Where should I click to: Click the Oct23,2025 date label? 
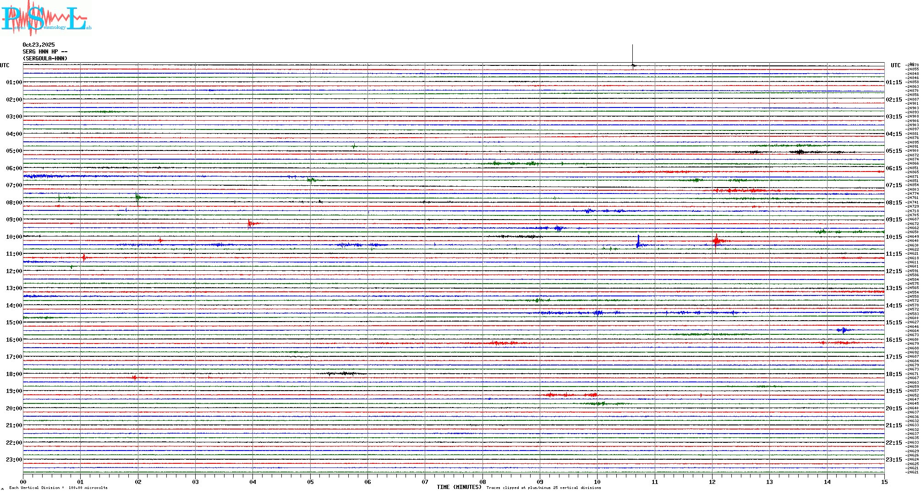click(x=38, y=45)
